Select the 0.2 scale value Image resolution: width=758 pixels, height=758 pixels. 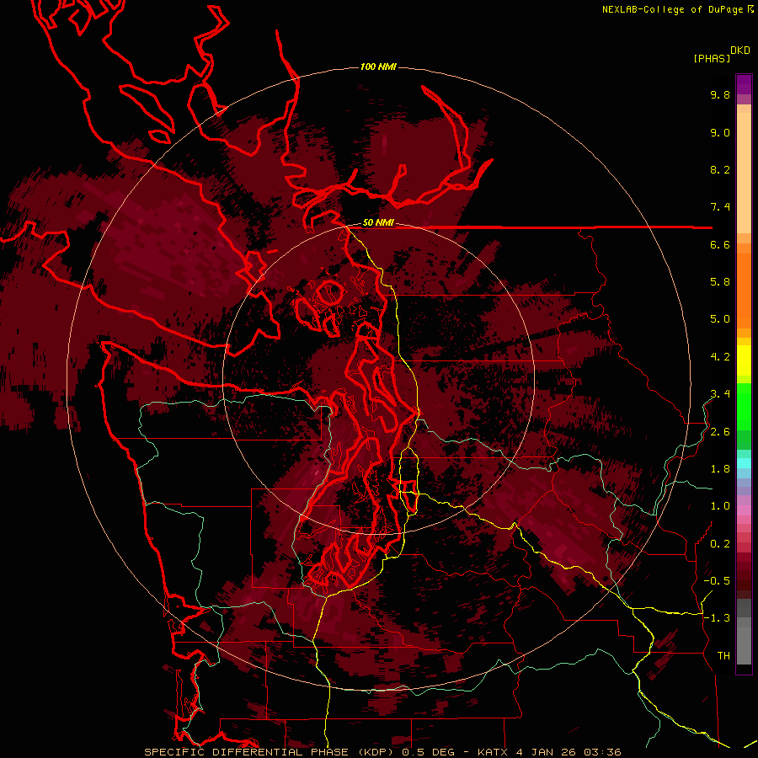720,544
